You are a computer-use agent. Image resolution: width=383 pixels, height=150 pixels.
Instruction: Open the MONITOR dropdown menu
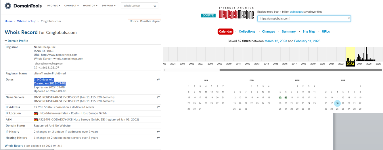(90, 6)
